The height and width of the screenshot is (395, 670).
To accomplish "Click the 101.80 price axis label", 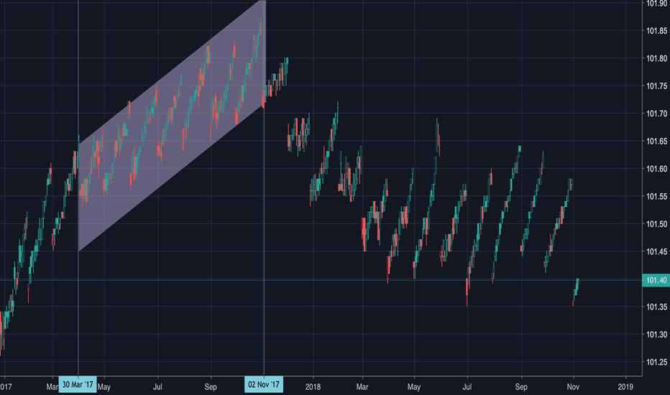I will click(656, 58).
